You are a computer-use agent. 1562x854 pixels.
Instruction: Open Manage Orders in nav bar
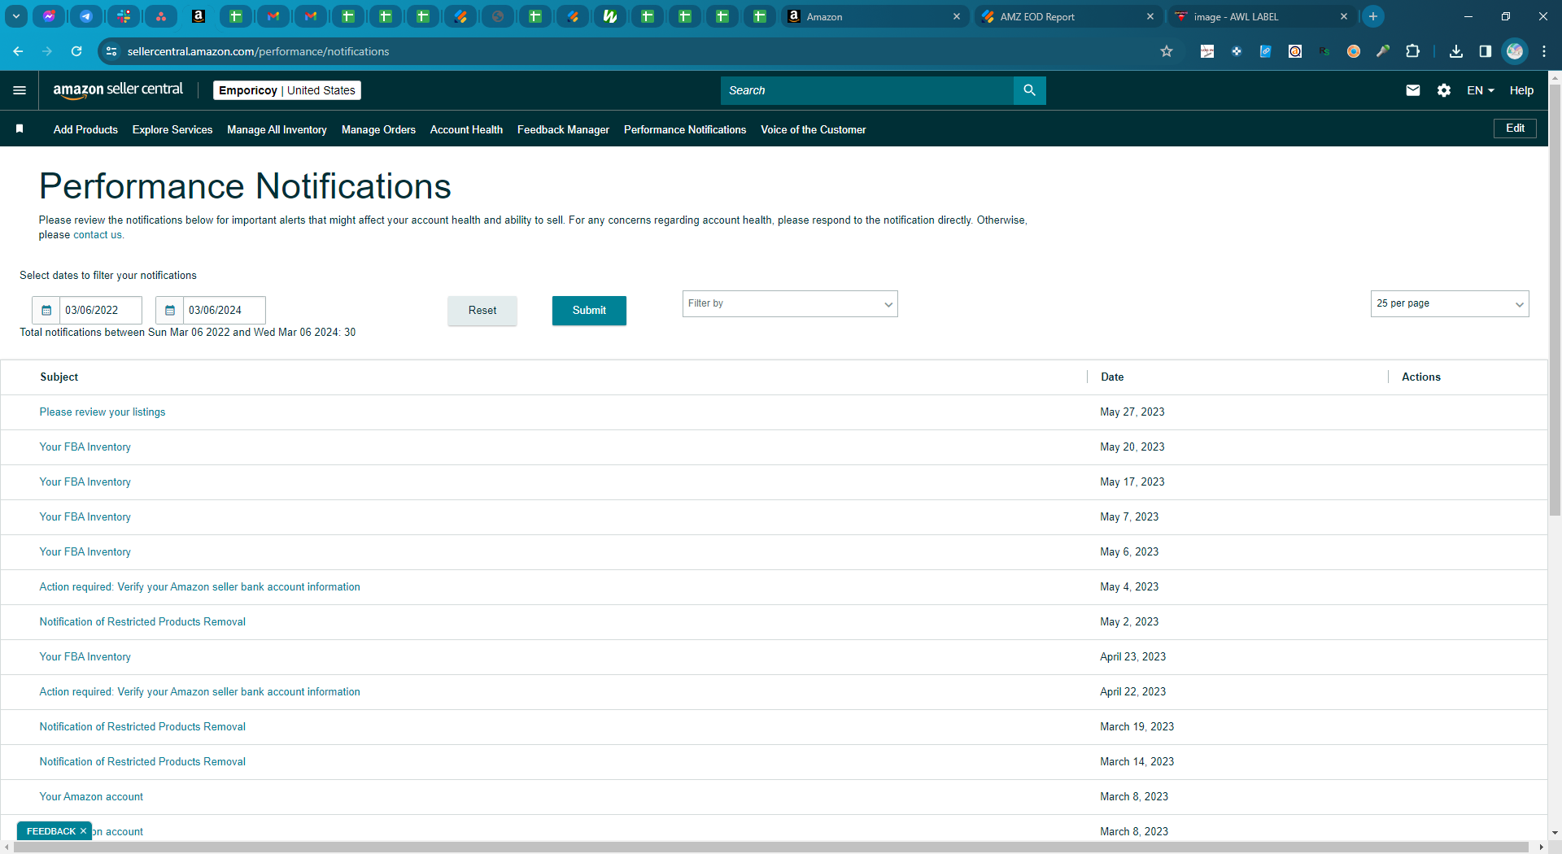click(378, 129)
